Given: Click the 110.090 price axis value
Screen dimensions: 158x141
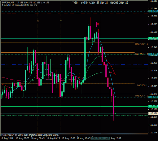Looking at the screenshot, I should [153, 125].
